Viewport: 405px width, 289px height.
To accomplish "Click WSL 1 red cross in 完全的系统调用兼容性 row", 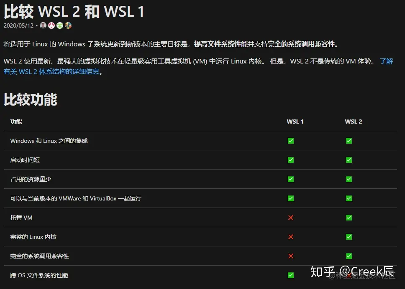I will click(x=291, y=256).
